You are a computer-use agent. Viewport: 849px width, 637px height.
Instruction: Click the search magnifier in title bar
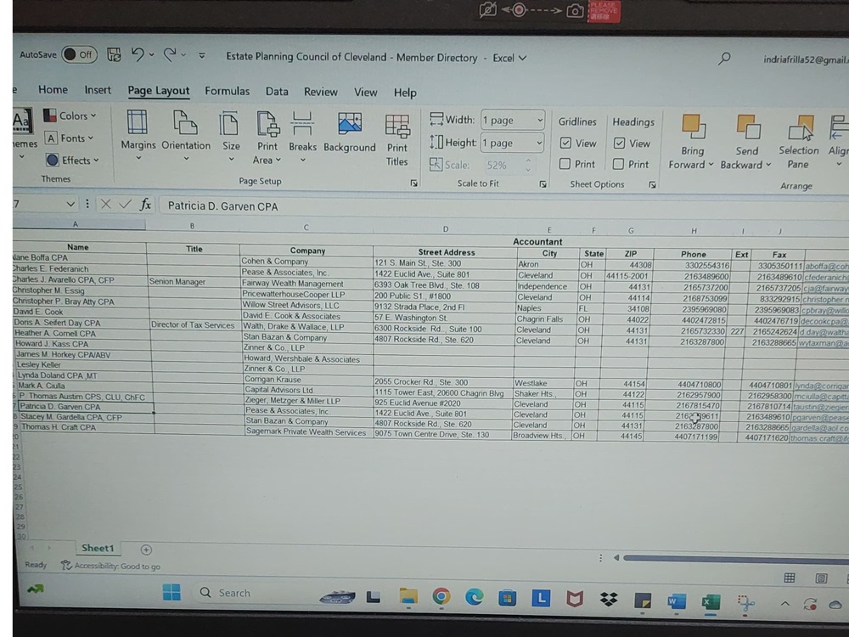pos(724,59)
